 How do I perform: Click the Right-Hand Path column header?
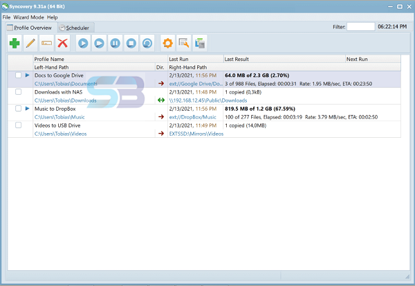(x=284, y=67)
